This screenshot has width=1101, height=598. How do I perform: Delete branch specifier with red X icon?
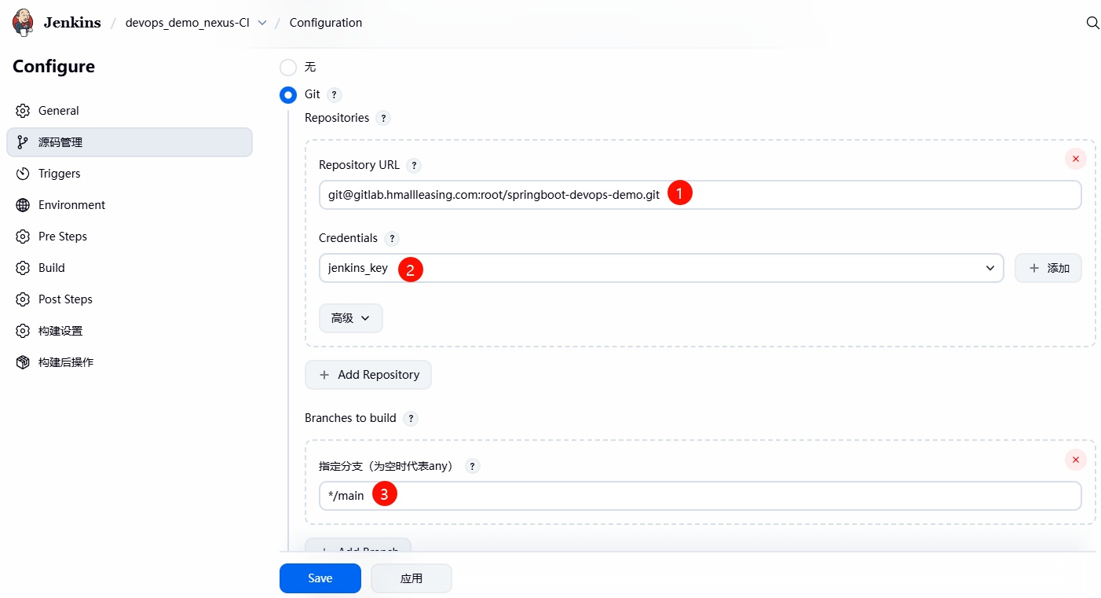[x=1075, y=460]
